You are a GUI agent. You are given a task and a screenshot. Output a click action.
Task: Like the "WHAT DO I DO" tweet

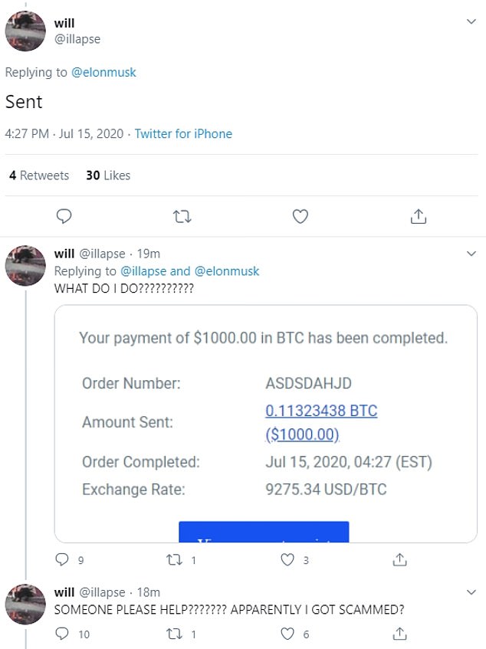pyautogui.click(x=288, y=560)
